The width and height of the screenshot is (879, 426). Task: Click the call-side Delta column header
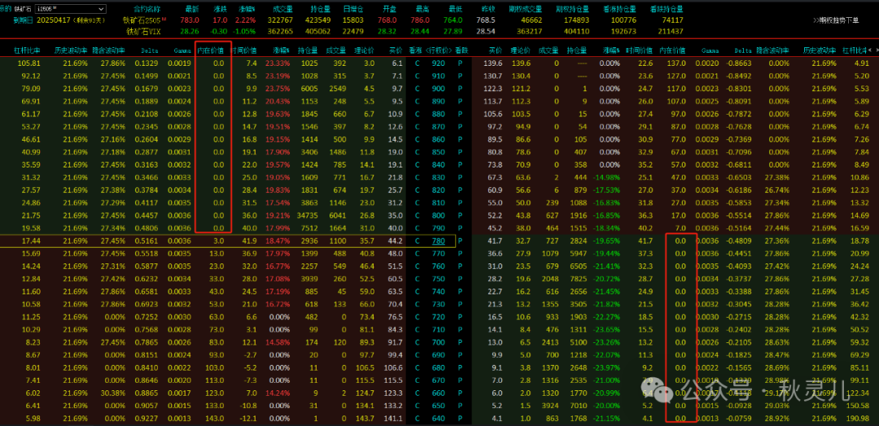point(150,50)
